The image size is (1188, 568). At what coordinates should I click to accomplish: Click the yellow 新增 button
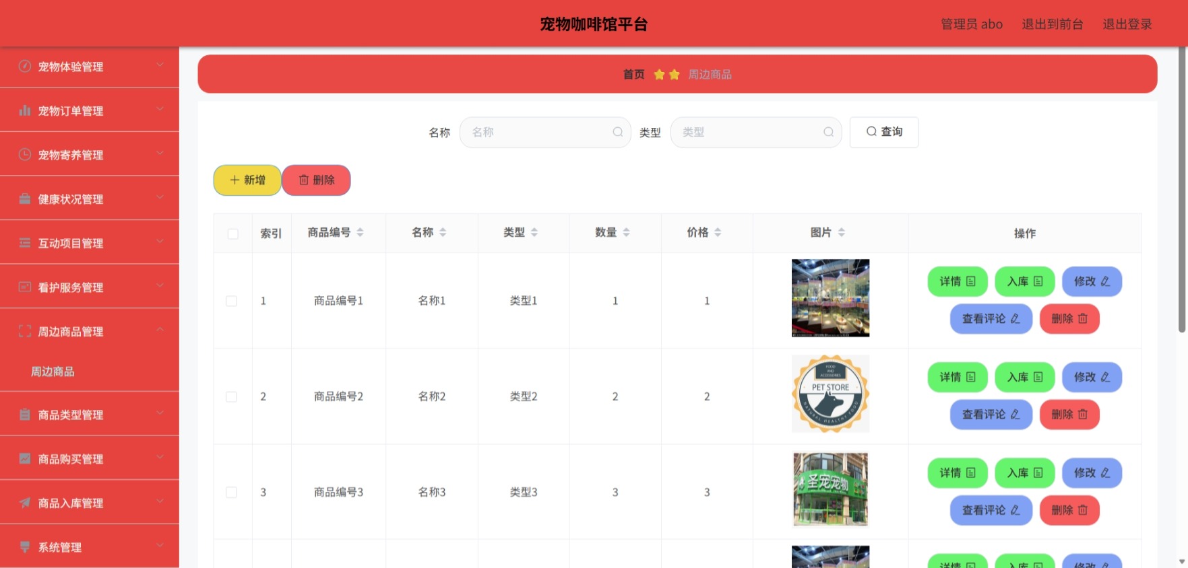(247, 180)
